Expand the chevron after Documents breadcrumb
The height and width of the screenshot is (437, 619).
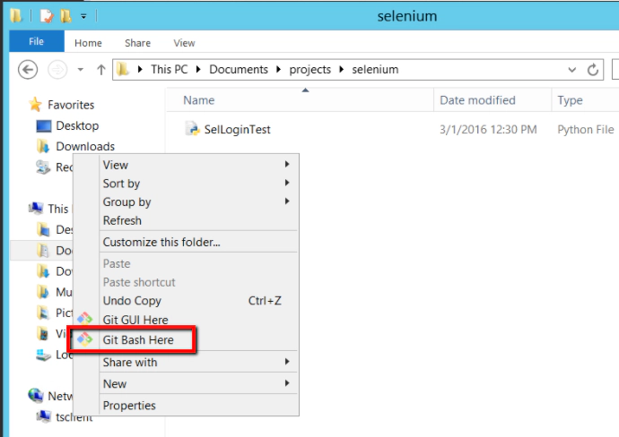pyautogui.click(x=279, y=69)
